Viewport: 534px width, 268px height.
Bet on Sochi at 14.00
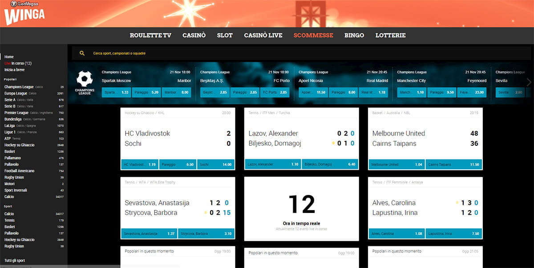tap(216, 164)
